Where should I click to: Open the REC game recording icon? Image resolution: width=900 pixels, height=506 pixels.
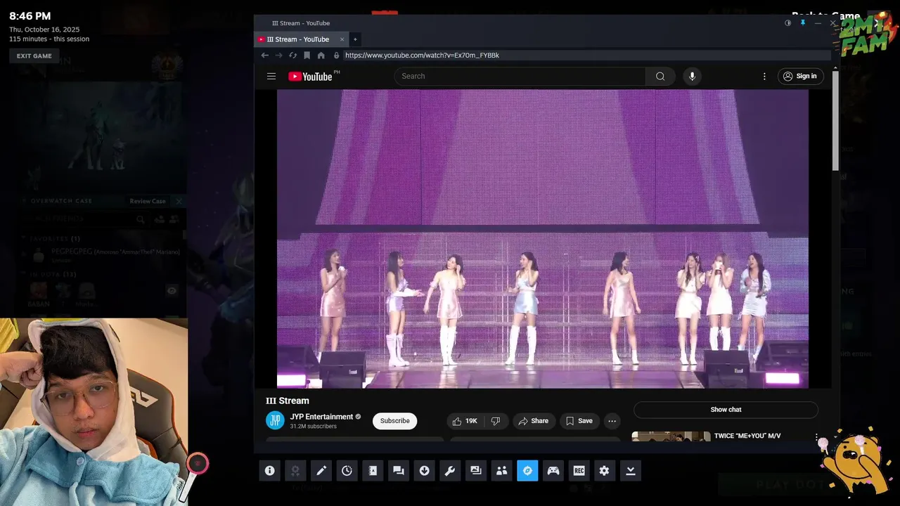coord(579,471)
